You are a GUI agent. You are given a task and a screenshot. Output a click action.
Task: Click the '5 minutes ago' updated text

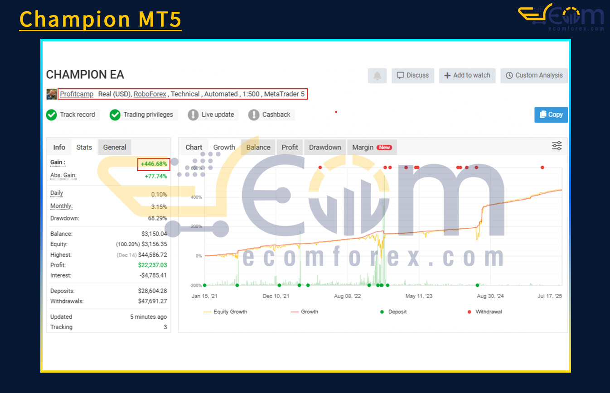point(148,317)
